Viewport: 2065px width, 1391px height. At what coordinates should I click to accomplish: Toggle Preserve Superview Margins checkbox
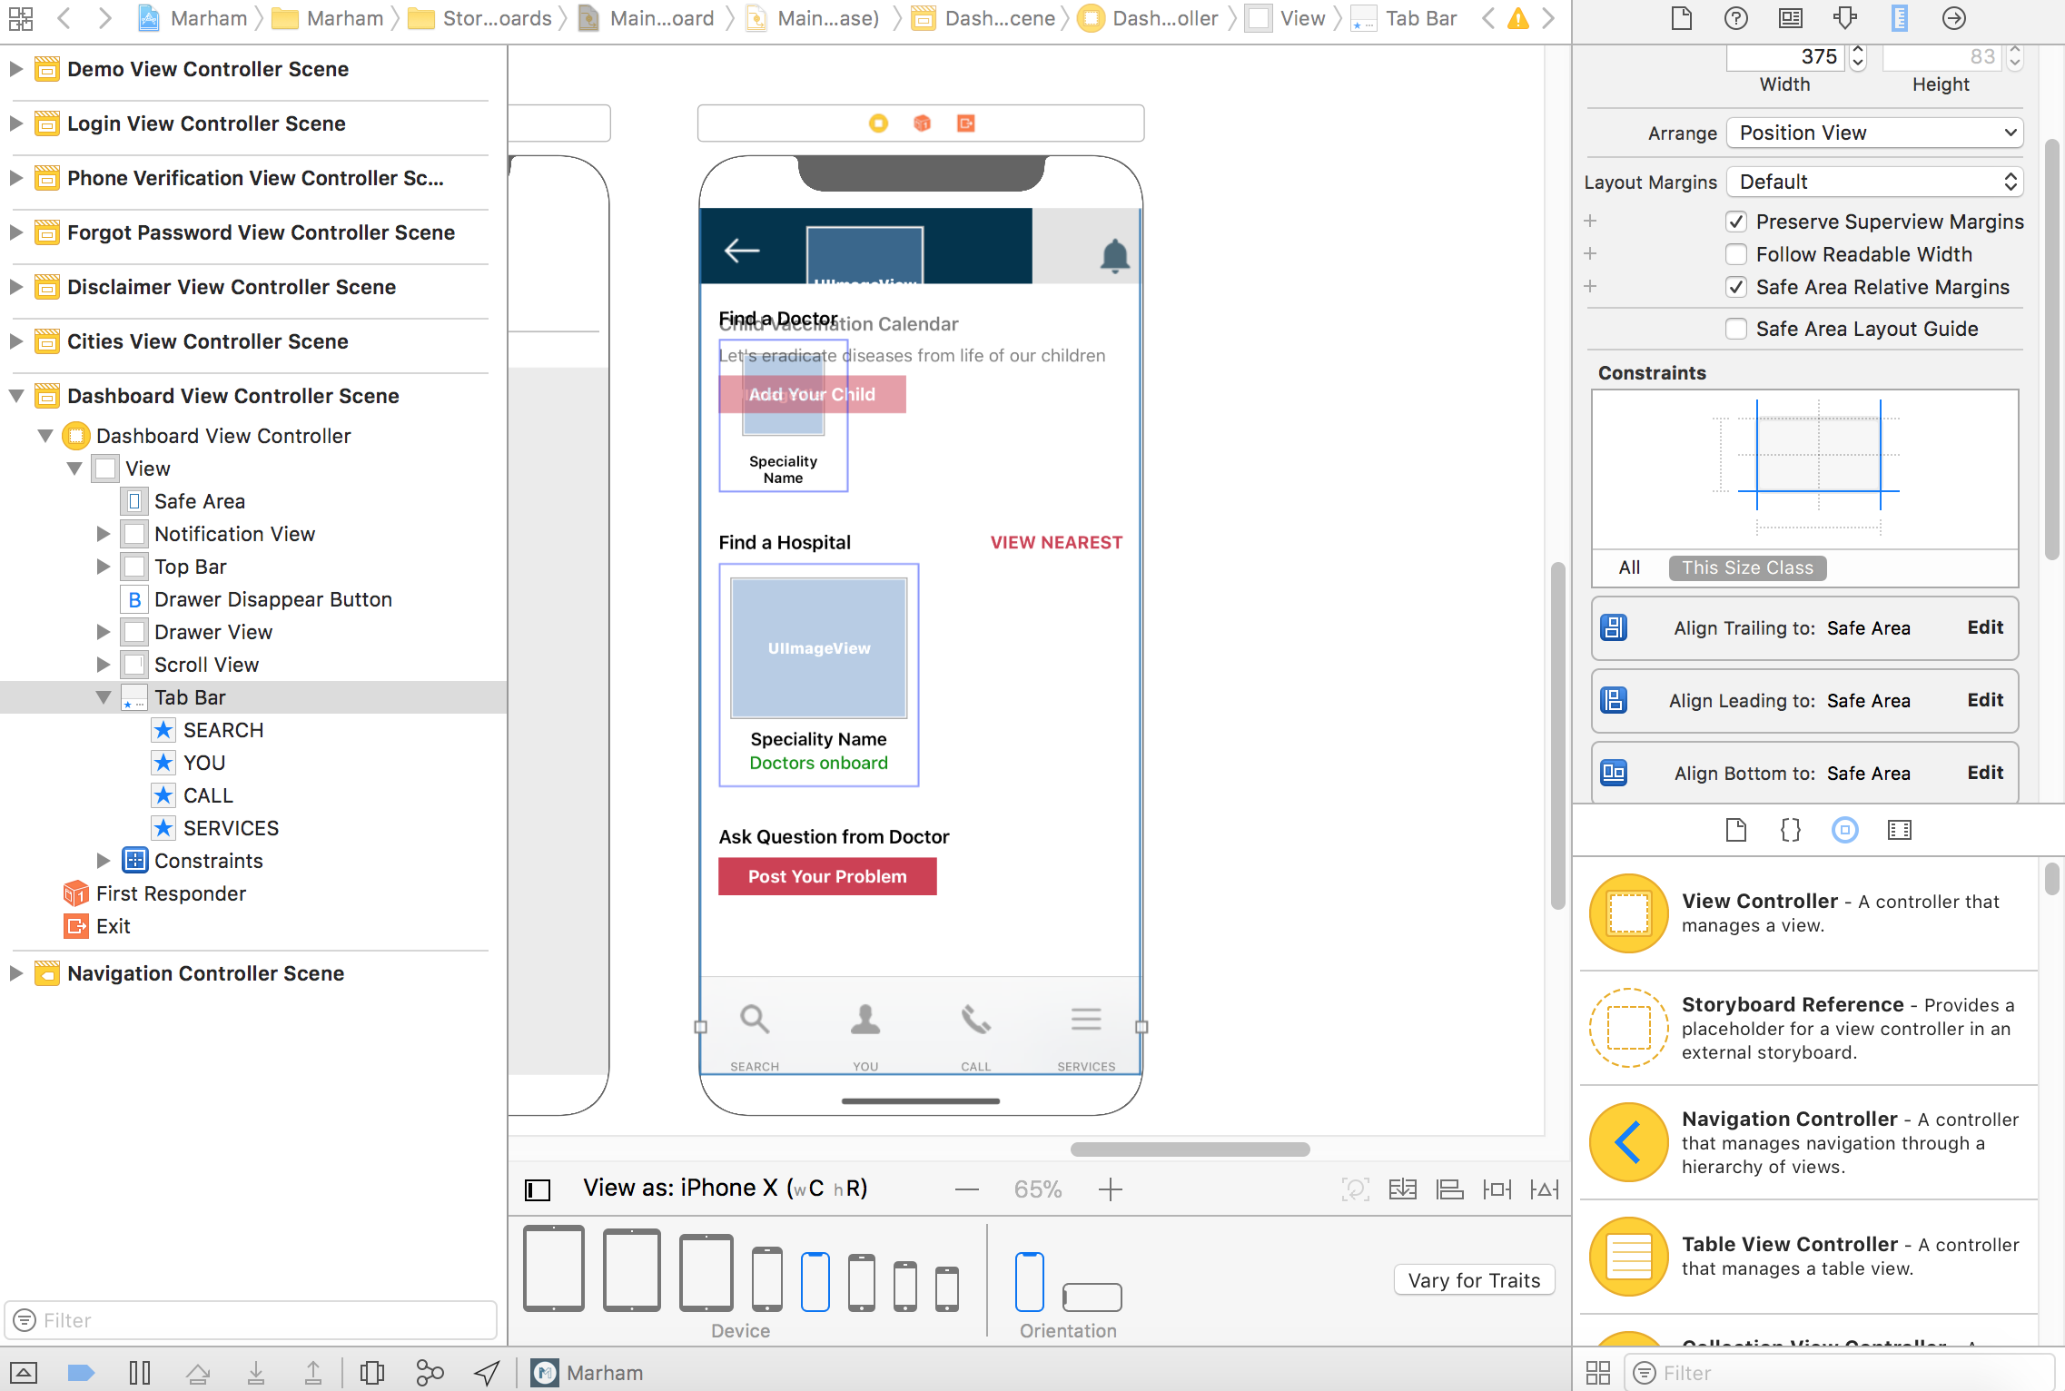1737,221
